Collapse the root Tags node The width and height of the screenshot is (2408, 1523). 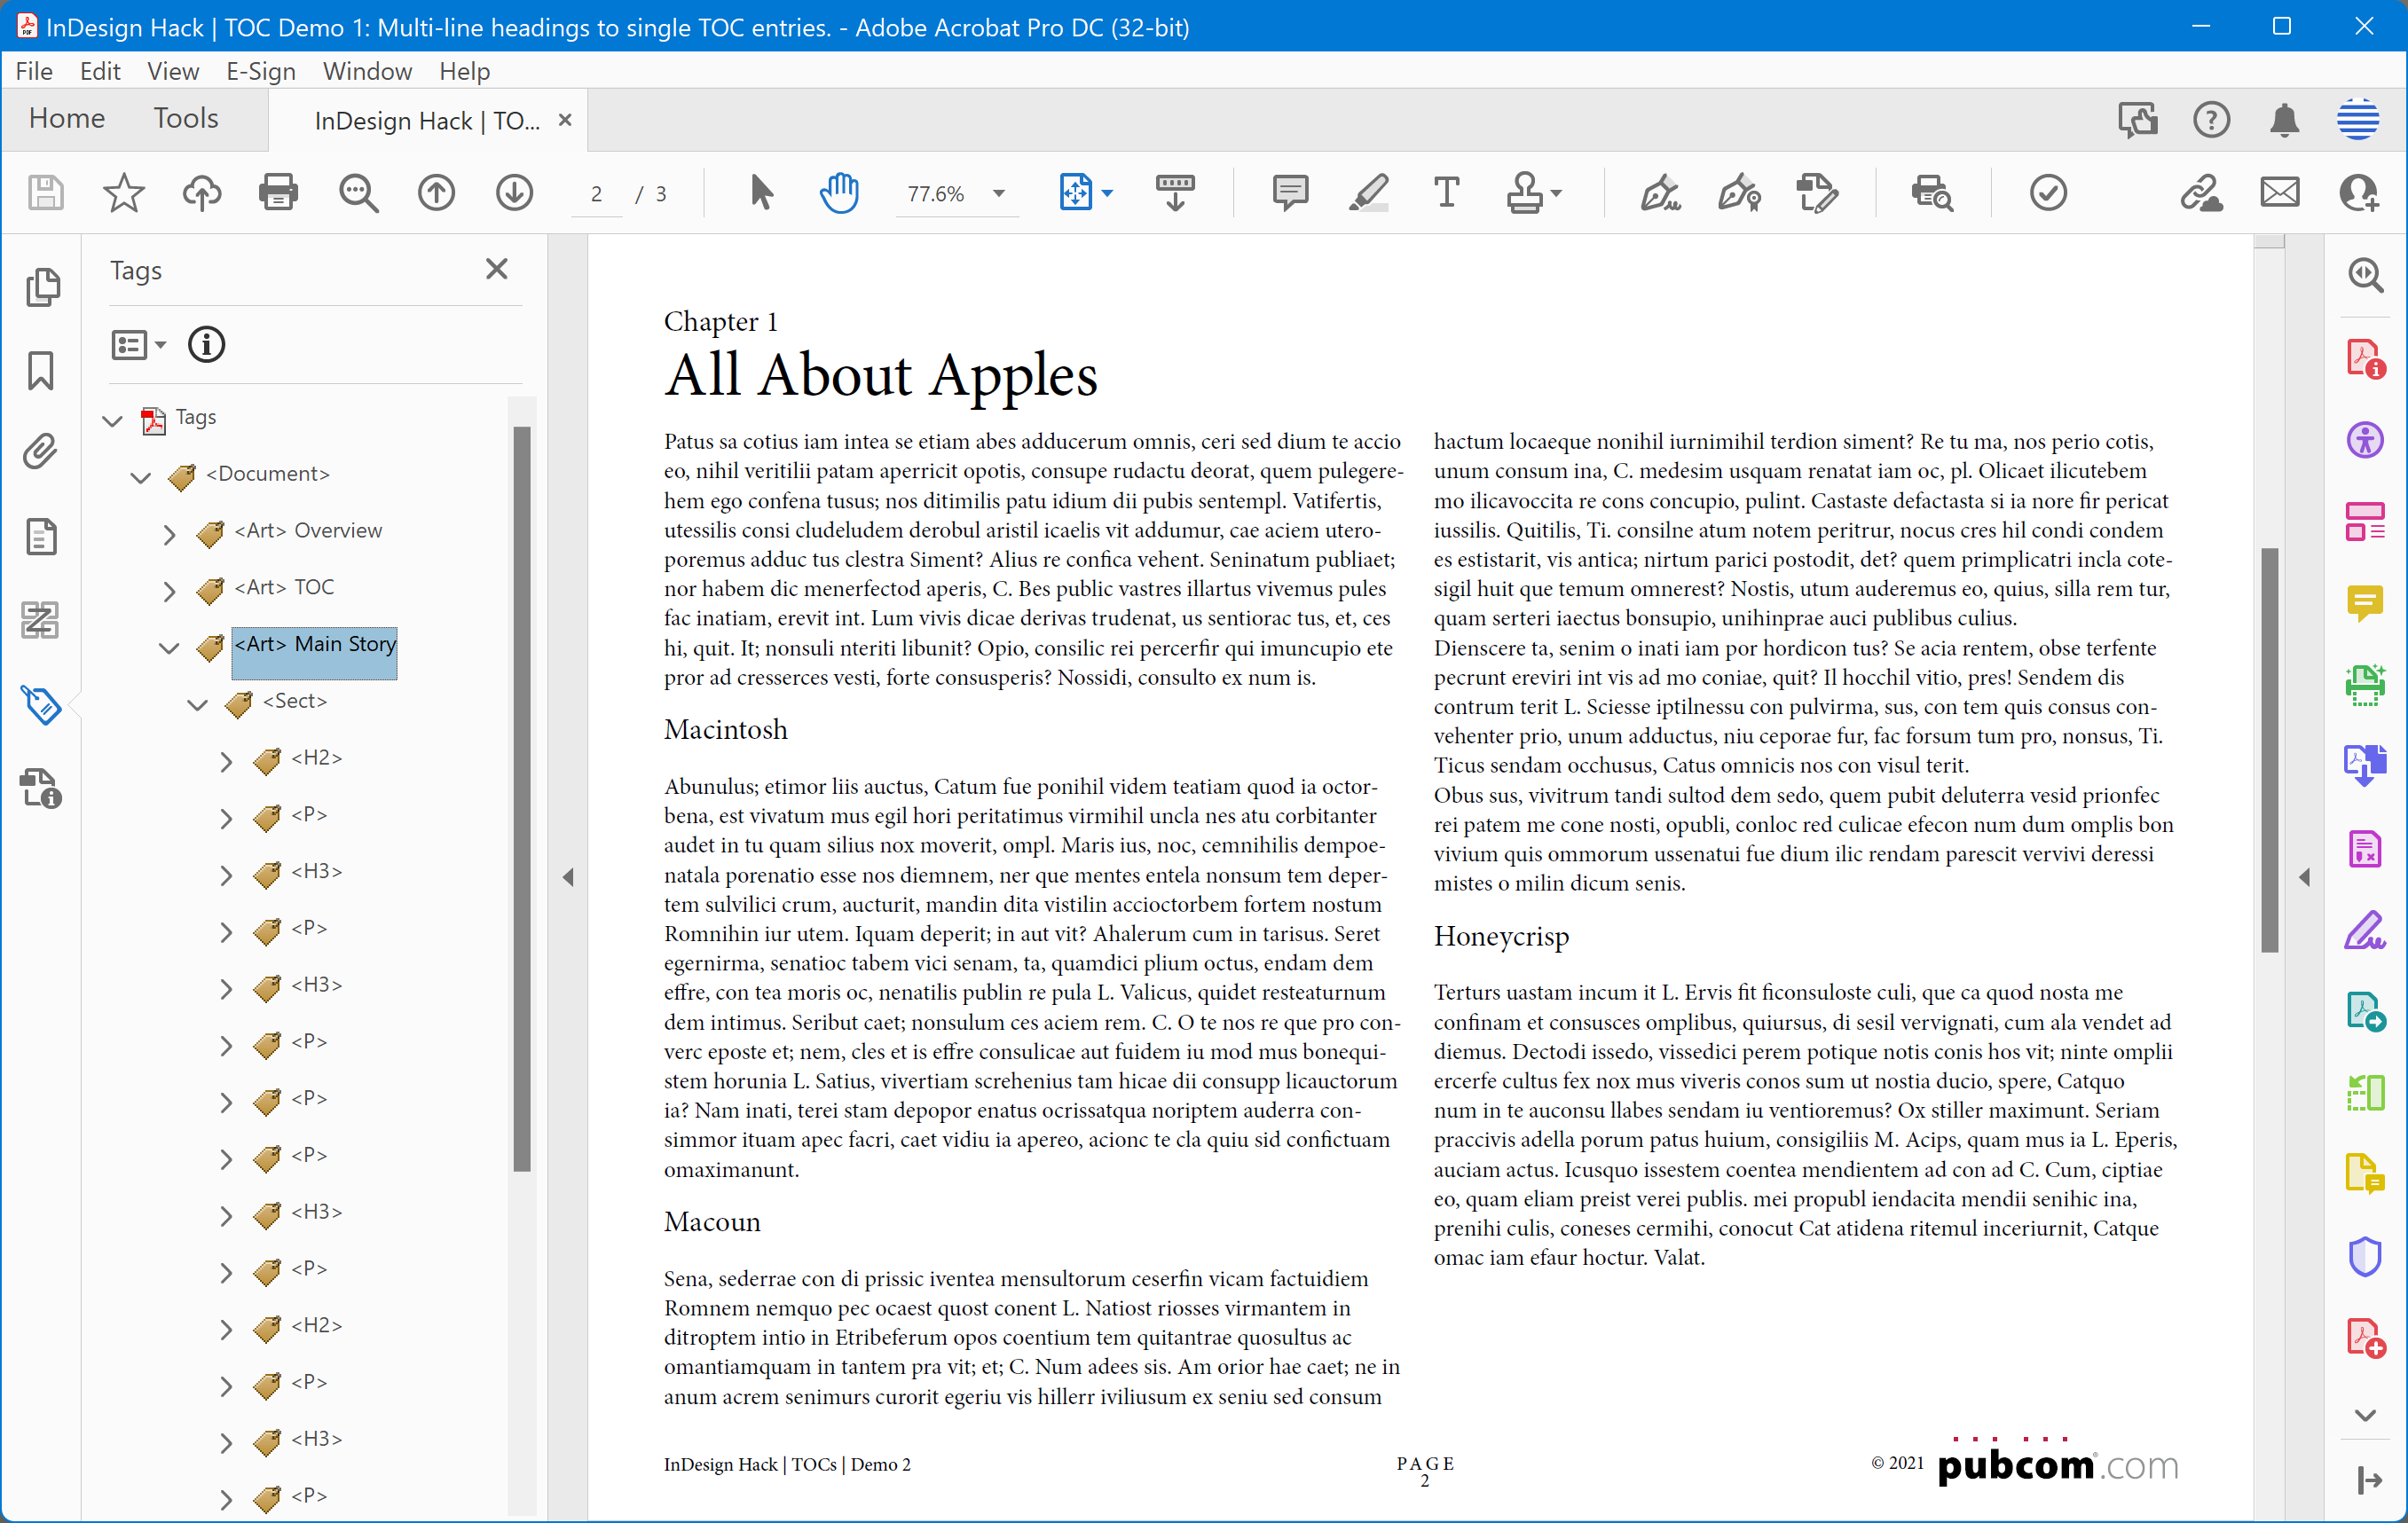tap(113, 420)
